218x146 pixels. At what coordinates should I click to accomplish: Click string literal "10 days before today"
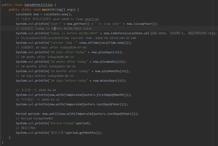point(68,81)
